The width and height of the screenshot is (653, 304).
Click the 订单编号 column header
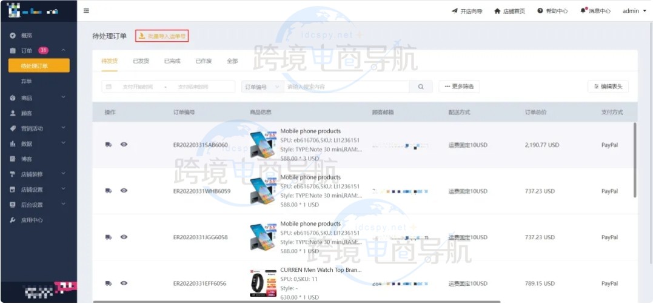184,112
